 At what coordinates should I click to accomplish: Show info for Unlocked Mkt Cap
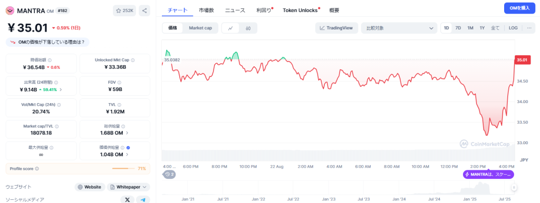(132, 60)
